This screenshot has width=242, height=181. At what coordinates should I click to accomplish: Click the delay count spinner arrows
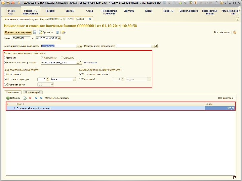click(123, 79)
